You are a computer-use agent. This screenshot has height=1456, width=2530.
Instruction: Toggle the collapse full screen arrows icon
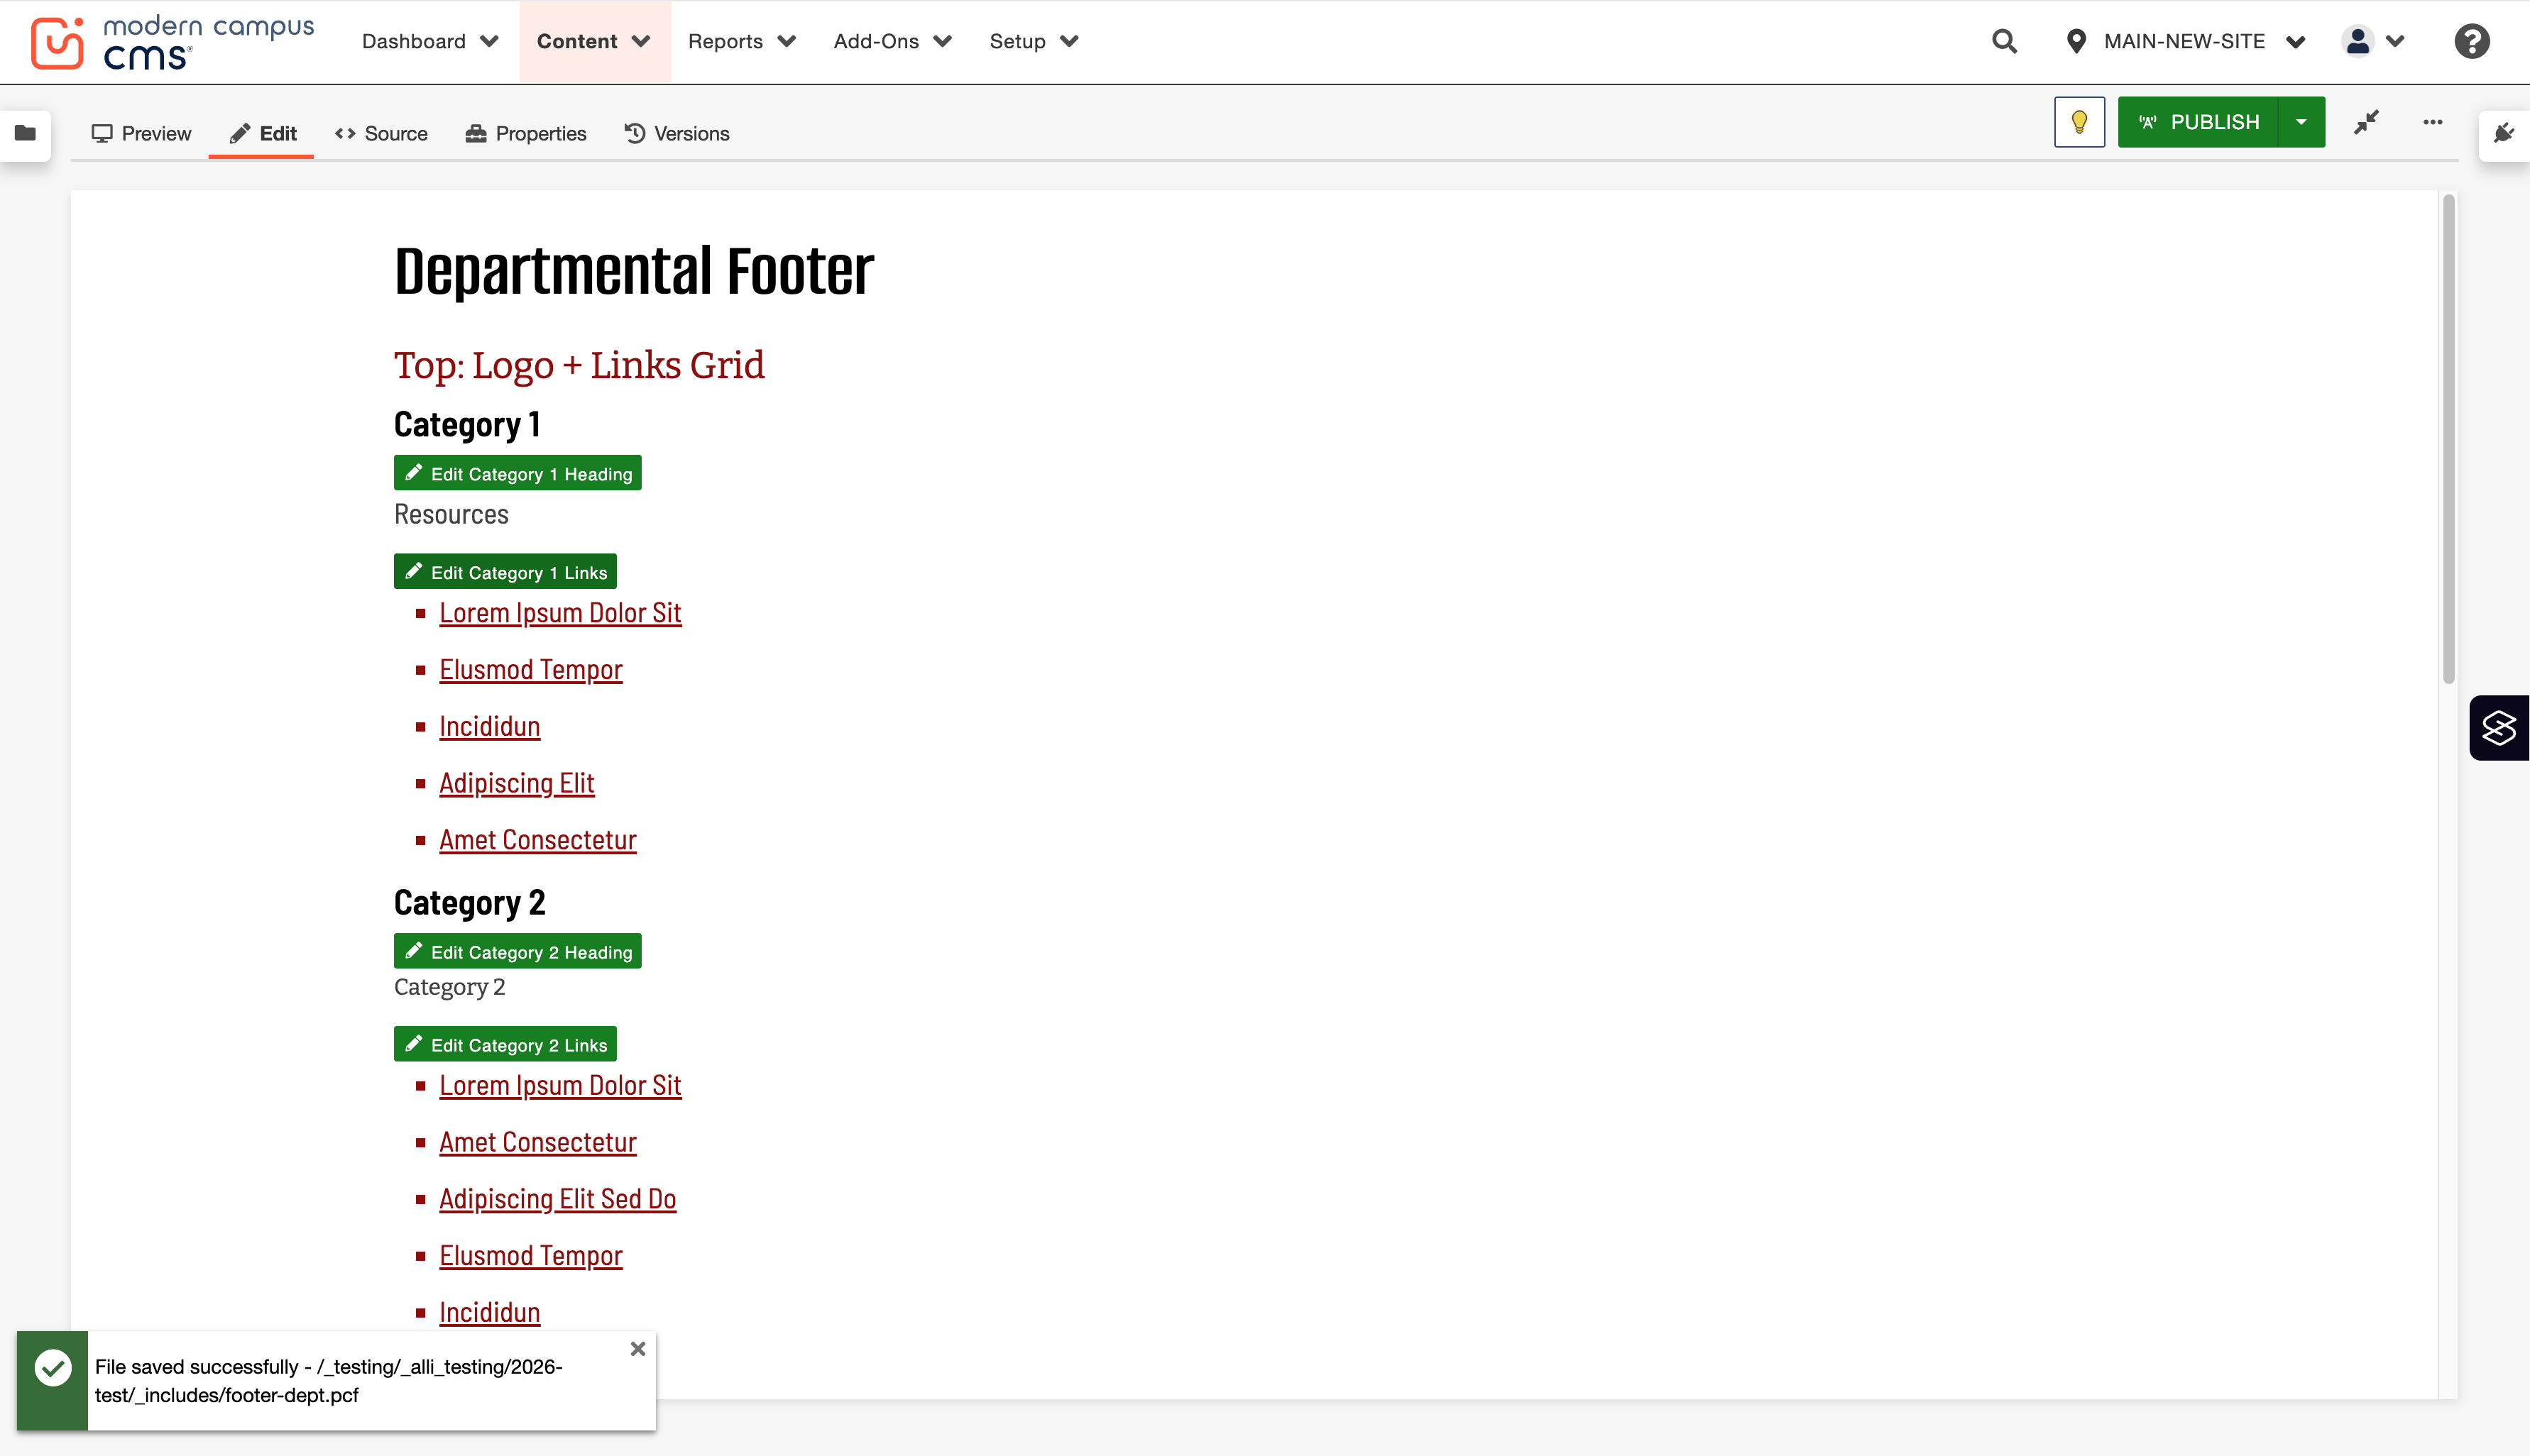click(x=2366, y=122)
